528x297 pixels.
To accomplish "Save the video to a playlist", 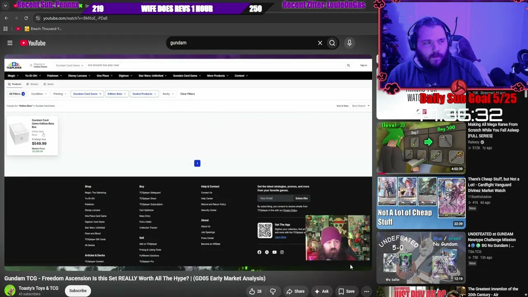I will pos(346,291).
